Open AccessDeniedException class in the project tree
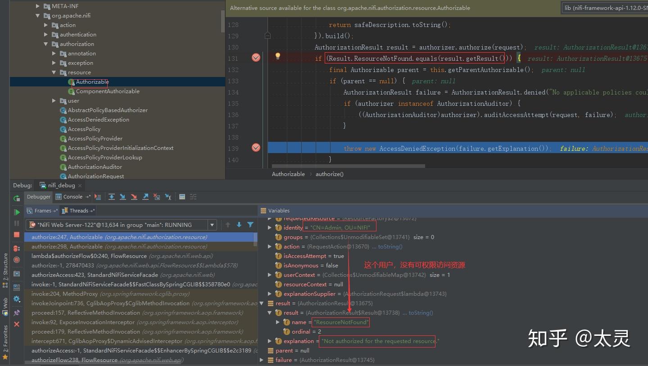Viewport: 648px width, 366px height. coord(98,120)
